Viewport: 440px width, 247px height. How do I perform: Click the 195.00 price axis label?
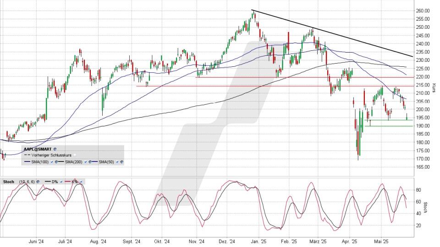423,118
